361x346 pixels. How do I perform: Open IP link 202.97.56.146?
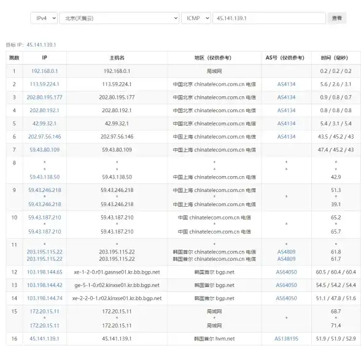coord(45,137)
